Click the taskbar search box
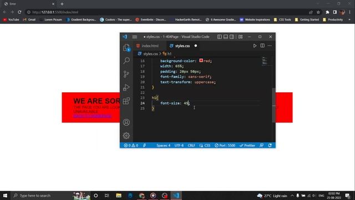This screenshot has height=200, width=355. 50,196
